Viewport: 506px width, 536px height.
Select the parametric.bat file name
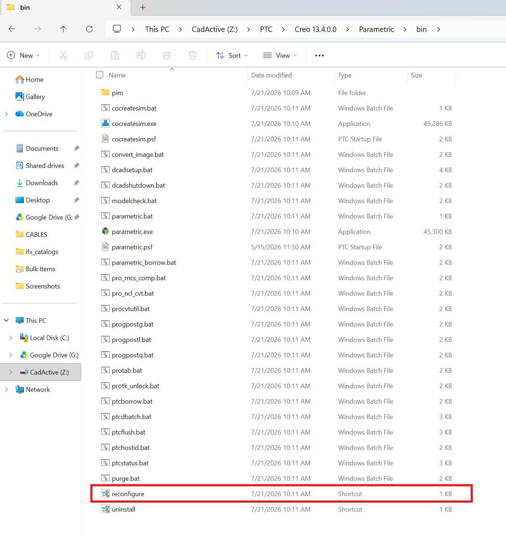132,216
